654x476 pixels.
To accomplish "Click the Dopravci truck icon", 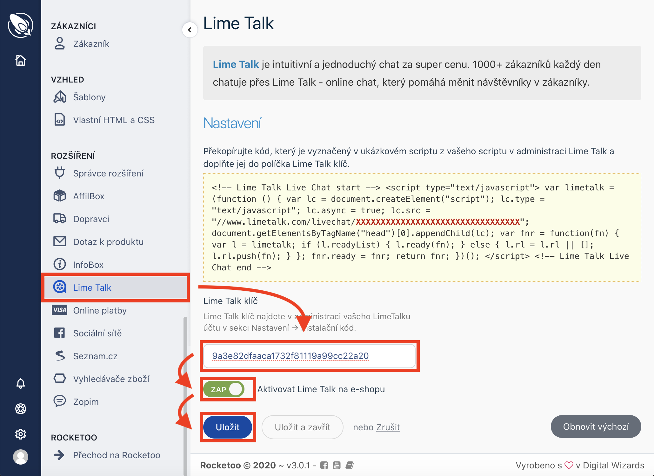I will [x=60, y=219].
